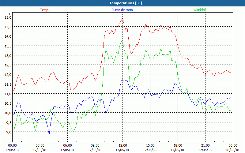Click the 18/05/18 date label
This screenshot has width=245, height=153.
pos(232,150)
